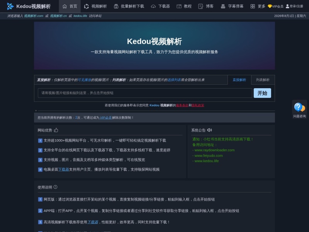Click the 开始 start button
This screenshot has width=309, height=232.
(x=262, y=93)
